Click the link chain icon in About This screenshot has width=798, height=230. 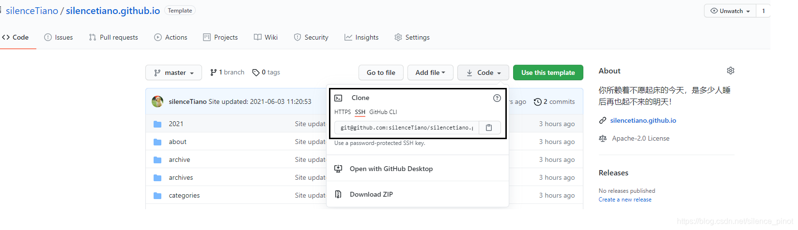point(603,120)
